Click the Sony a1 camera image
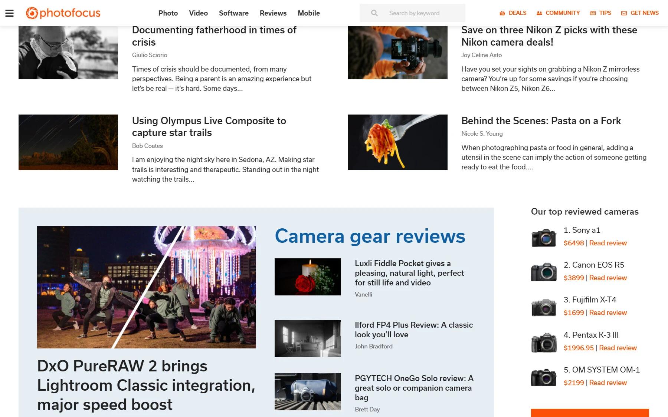This screenshot has width=668, height=417. point(544,238)
